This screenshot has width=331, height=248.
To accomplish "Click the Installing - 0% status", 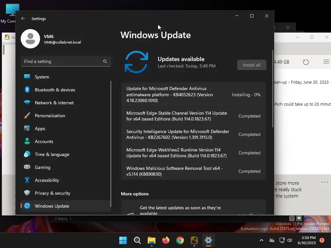I will click(x=246, y=95).
